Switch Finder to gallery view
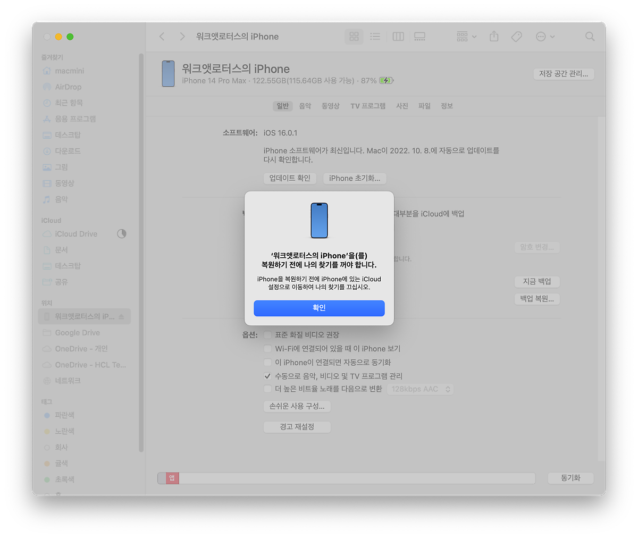 tap(420, 36)
